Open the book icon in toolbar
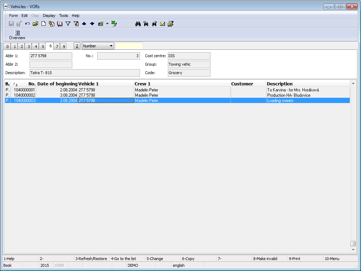 coord(60,24)
